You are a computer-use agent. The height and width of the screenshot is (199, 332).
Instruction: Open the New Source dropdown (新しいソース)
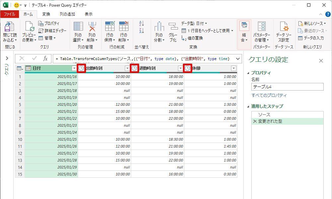(x=312, y=23)
